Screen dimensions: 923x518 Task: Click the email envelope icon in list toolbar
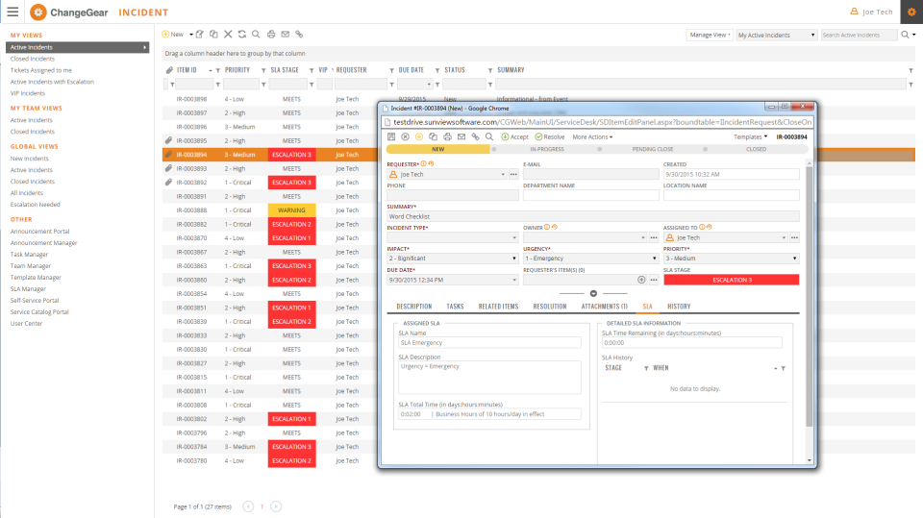285,35
